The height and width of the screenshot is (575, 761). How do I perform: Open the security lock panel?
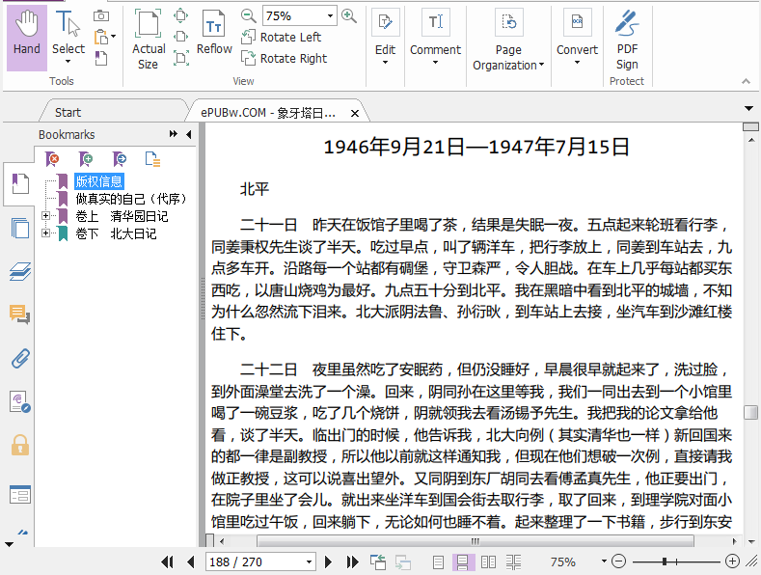[19, 445]
